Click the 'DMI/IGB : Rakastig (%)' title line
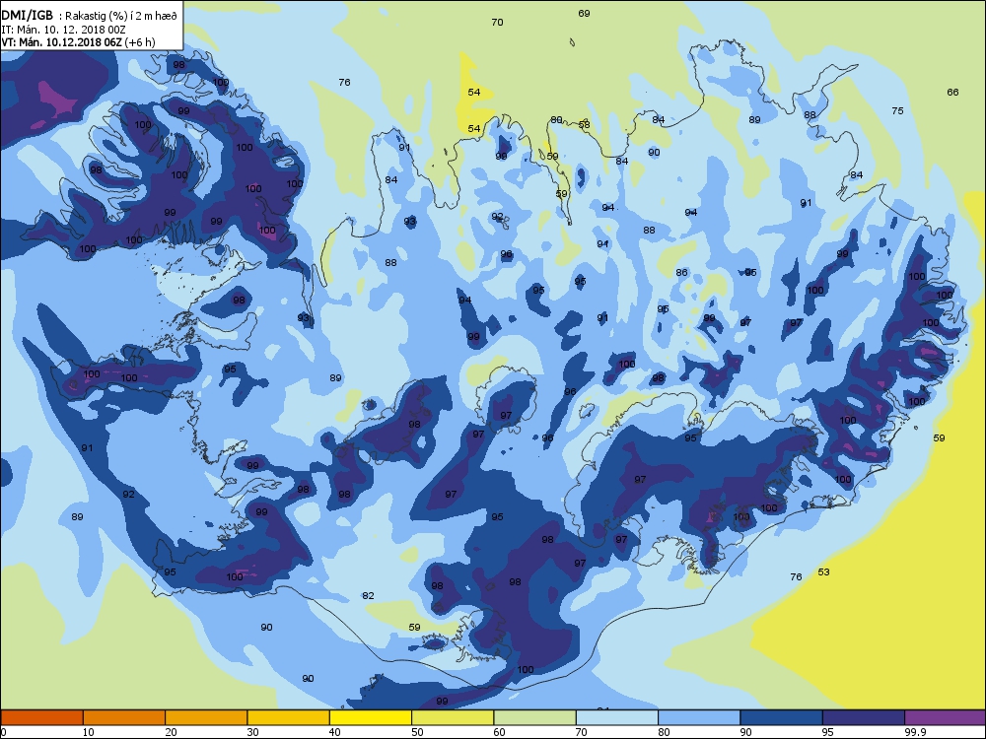This screenshot has height=739, width=986. pyautogui.click(x=90, y=16)
